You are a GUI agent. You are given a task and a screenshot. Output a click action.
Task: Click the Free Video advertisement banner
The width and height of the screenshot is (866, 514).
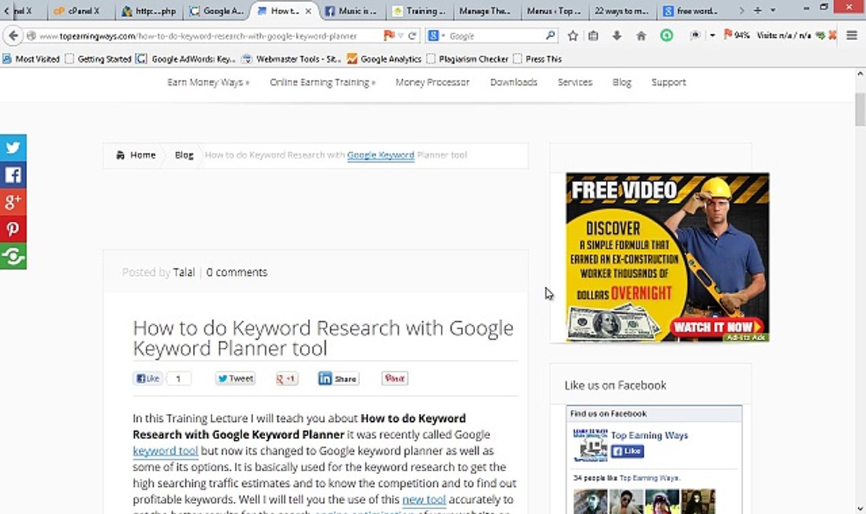pos(667,257)
